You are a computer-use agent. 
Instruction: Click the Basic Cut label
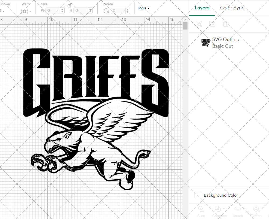223,46
